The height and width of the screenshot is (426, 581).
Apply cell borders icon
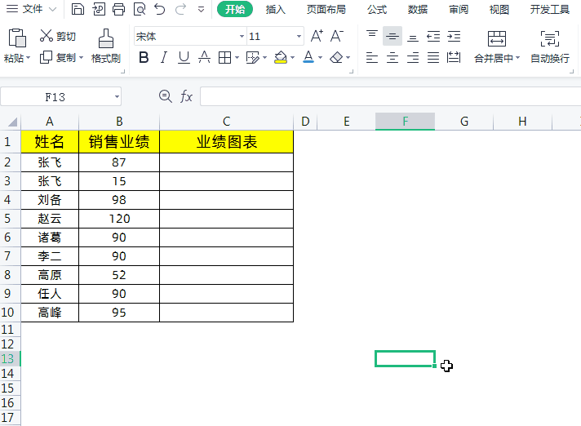[225, 57]
